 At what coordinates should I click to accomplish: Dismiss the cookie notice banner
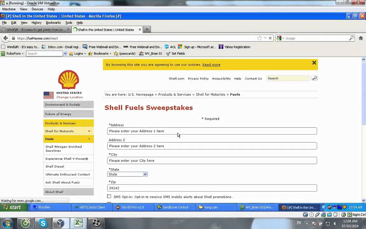coord(314,63)
